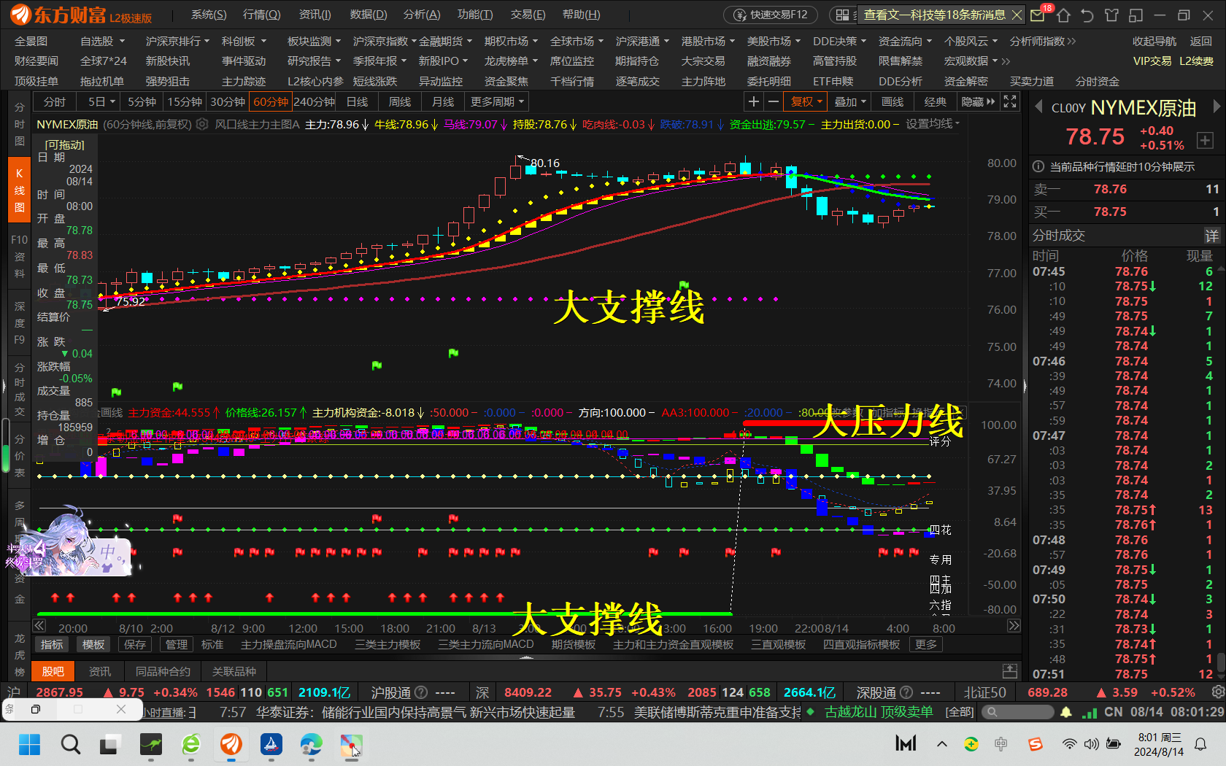The height and width of the screenshot is (766, 1226).
Task: Open Windows taskbar search
Action: (70, 744)
